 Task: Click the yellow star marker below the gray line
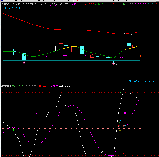pos(120,130)
